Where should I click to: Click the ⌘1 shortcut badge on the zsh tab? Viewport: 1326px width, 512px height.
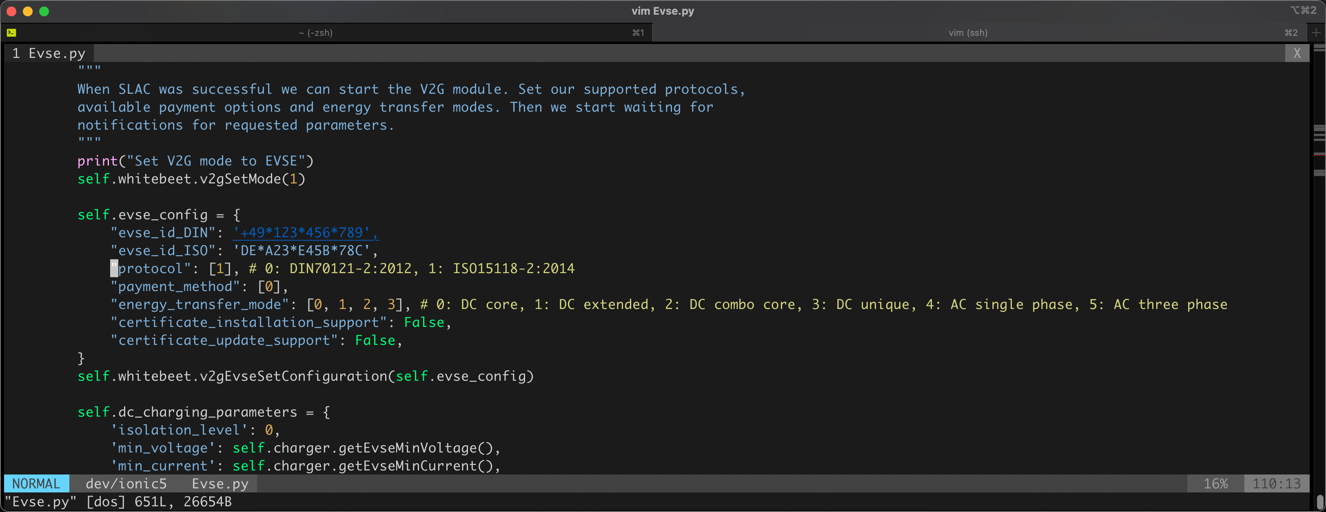pyautogui.click(x=638, y=32)
